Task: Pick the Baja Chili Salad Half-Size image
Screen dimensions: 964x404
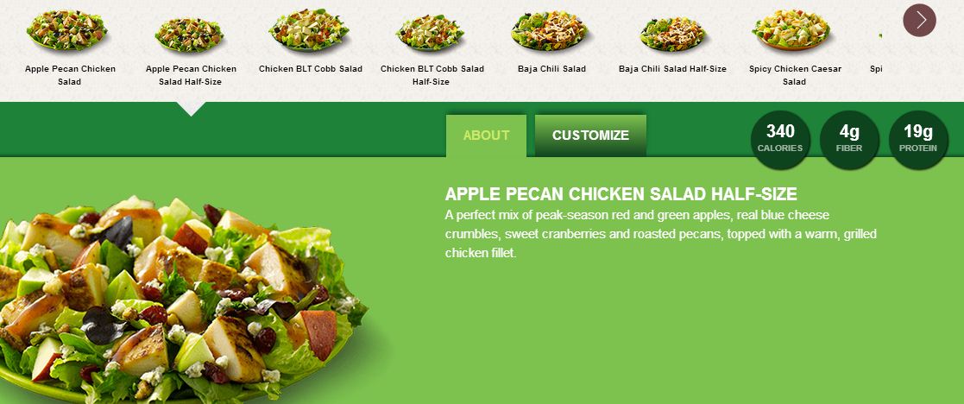Action: click(x=671, y=35)
